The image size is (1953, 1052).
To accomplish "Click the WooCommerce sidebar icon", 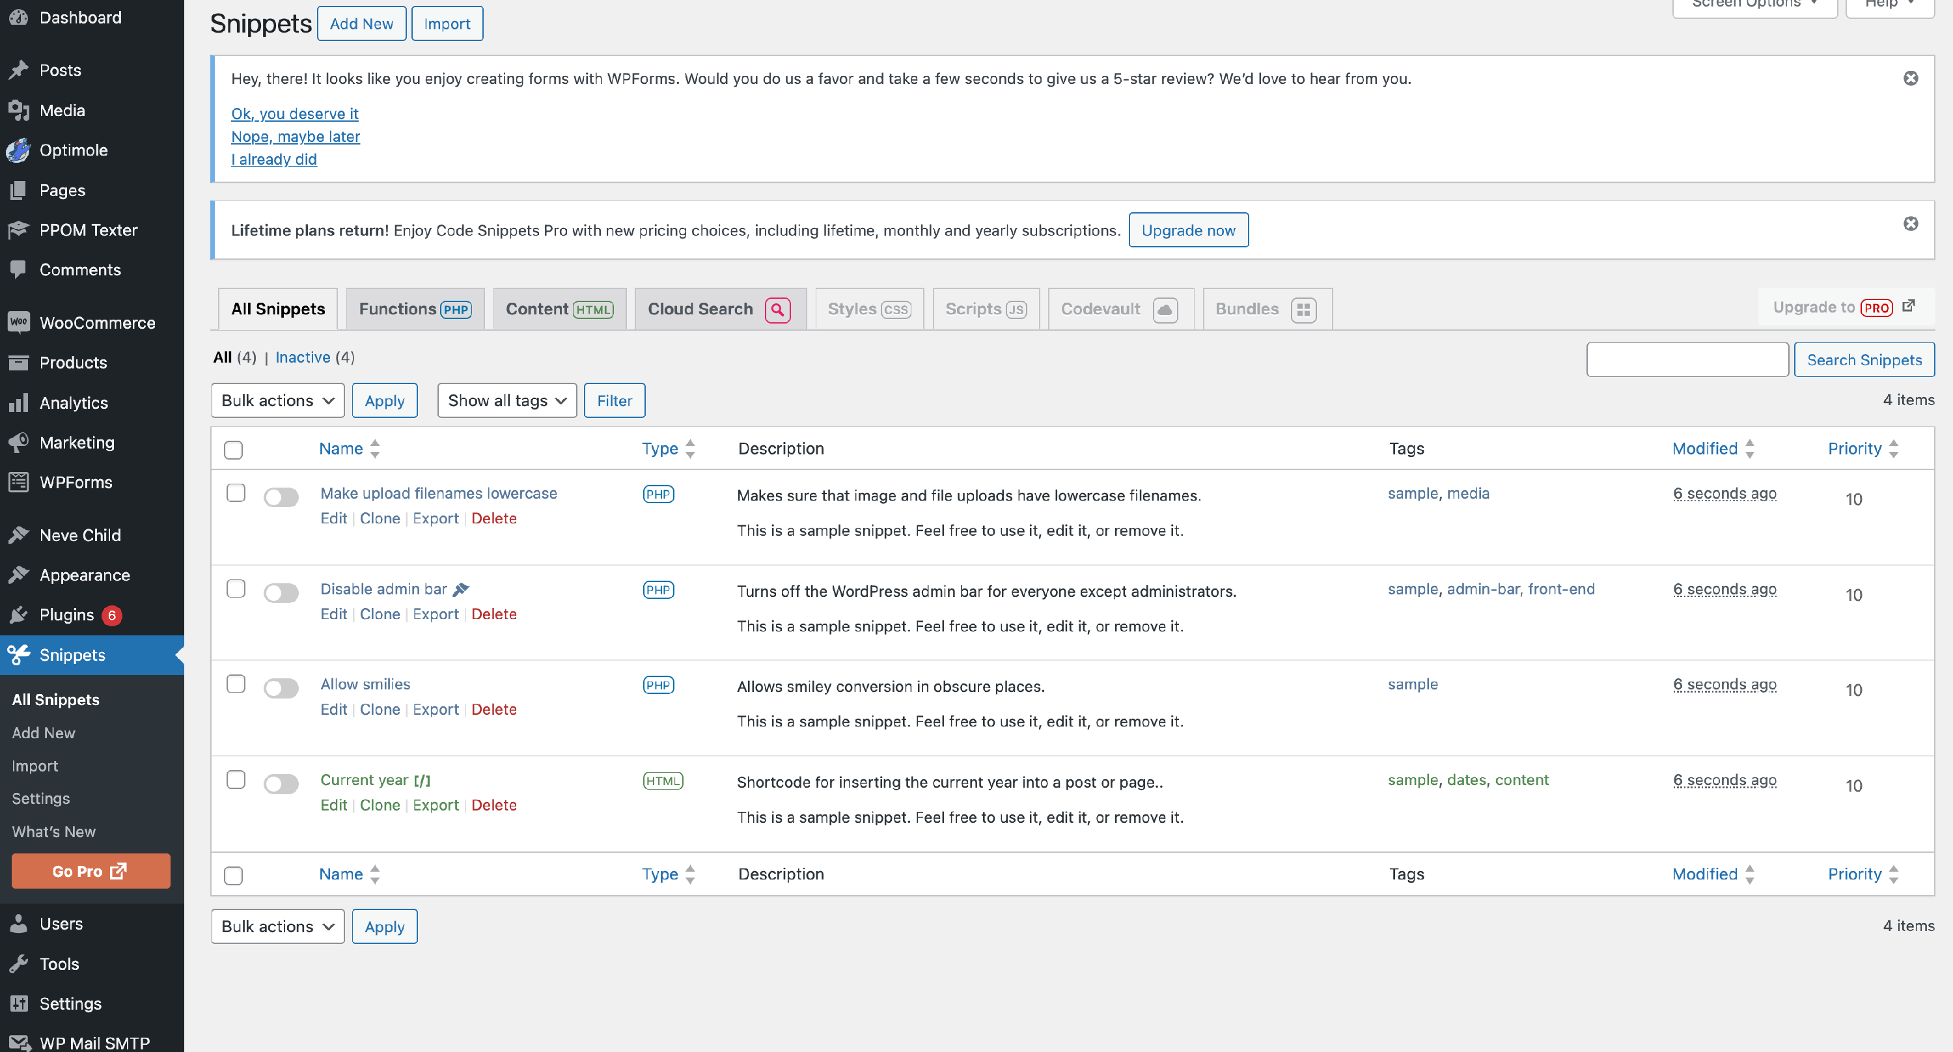I will click(18, 322).
